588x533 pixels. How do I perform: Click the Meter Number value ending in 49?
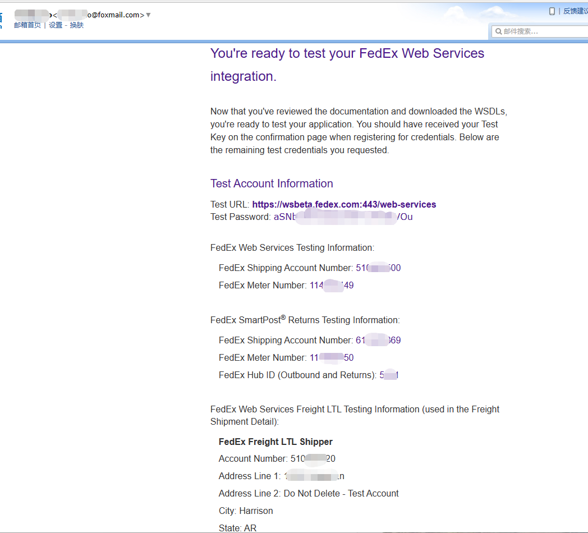[x=332, y=286]
